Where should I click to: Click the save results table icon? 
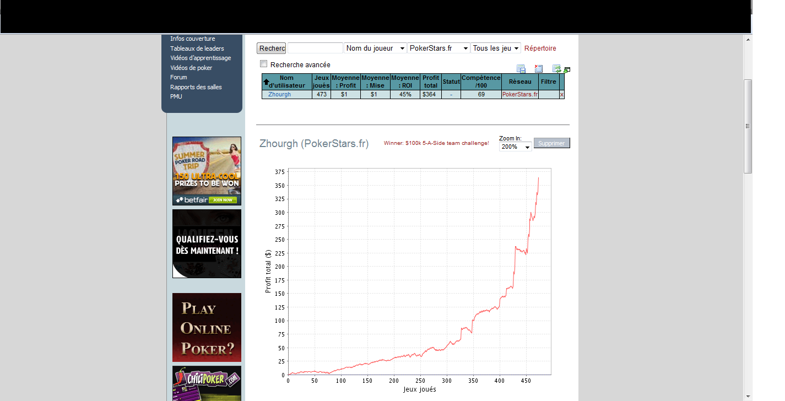click(x=521, y=69)
